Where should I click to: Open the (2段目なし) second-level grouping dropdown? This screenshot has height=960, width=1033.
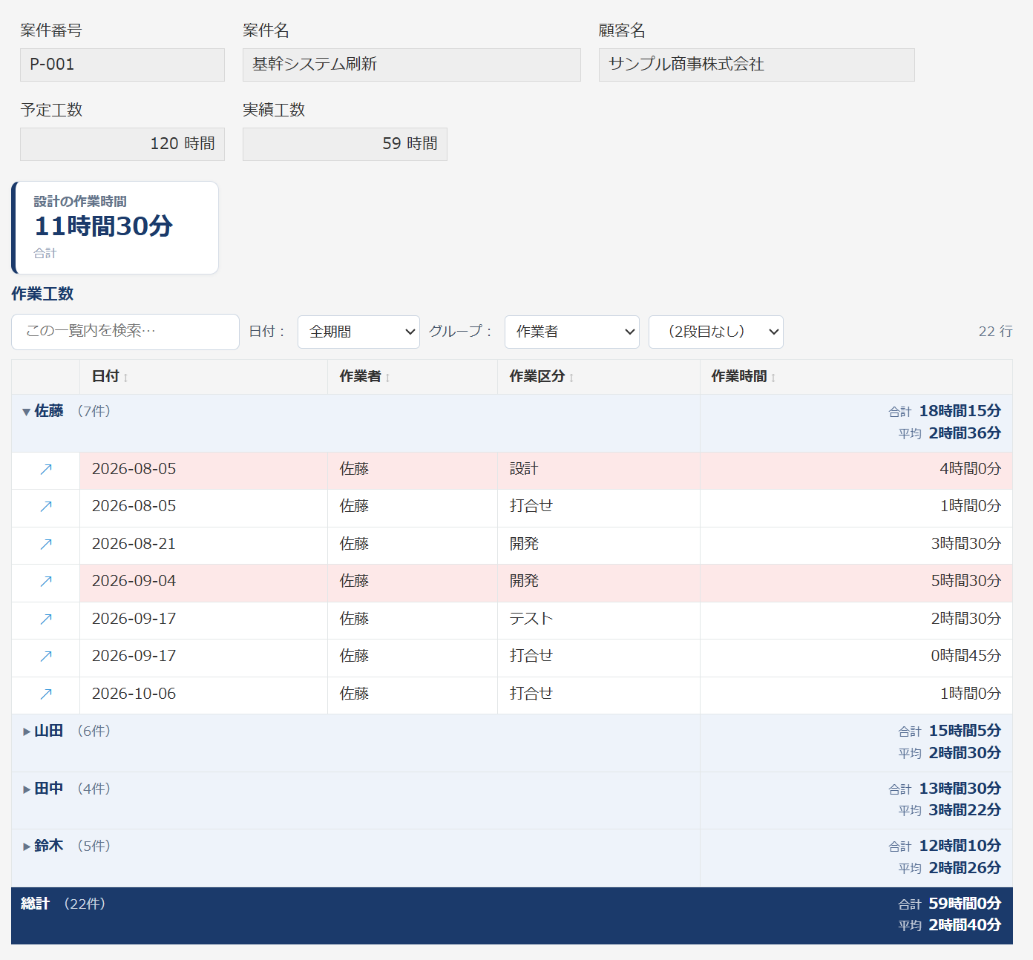tap(716, 332)
